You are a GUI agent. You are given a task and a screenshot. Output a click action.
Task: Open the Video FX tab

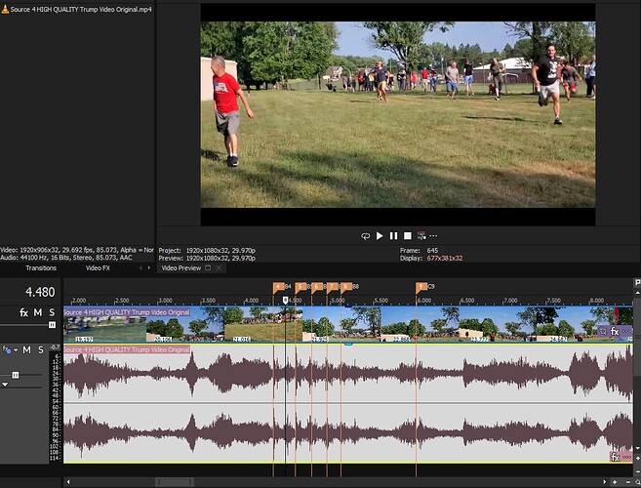click(x=98, y=267)
